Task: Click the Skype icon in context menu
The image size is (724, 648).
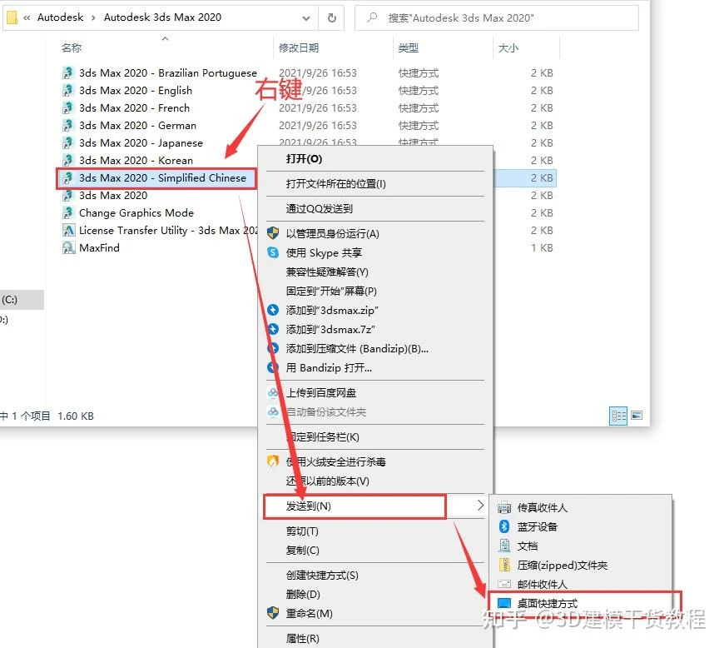Action: coord(273,252)
